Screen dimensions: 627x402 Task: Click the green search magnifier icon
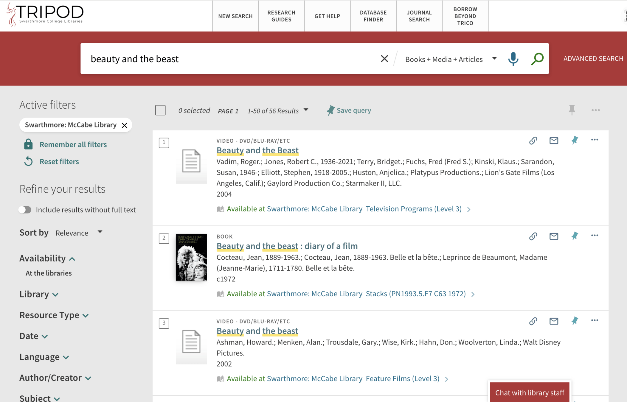(x=537, y=59)
